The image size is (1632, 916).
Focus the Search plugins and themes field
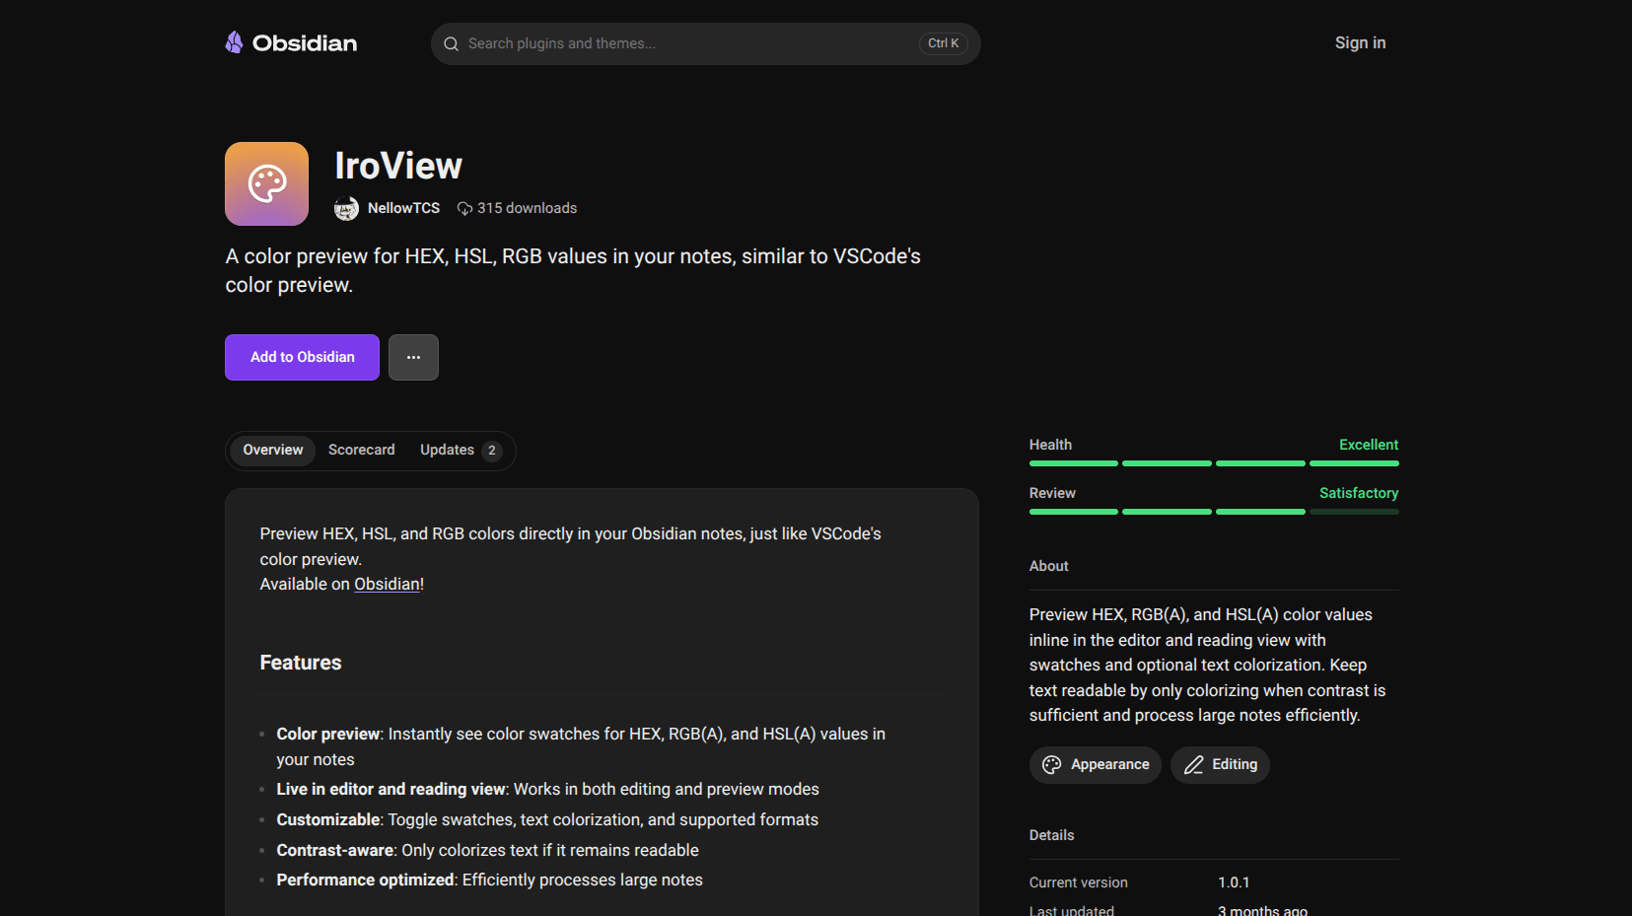[x=705, y=44]
